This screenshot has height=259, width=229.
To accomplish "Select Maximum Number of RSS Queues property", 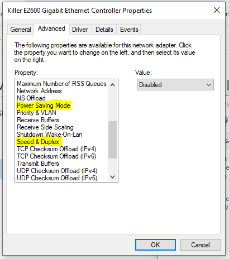I will tap(61, 84).
